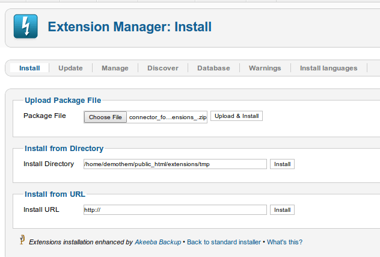Click into the Install URL text field
Viewport: 380px width, 257px height.
click(x=175, y=210)
